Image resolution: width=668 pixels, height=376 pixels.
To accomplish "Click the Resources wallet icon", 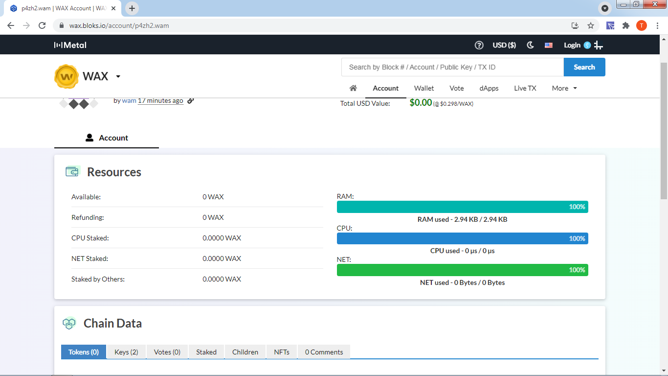I will tap(72, 171).
